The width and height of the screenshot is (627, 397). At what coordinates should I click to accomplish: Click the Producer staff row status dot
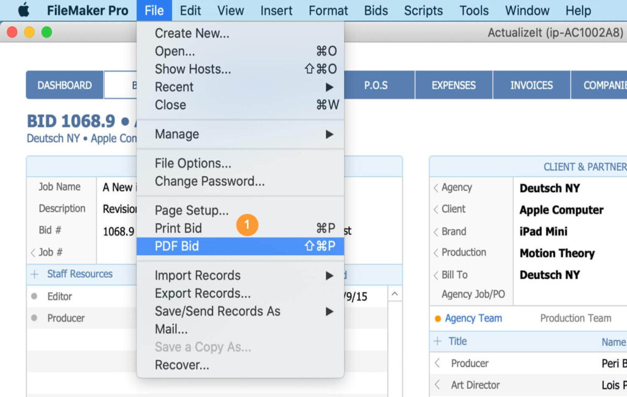[x=34, y=318]
